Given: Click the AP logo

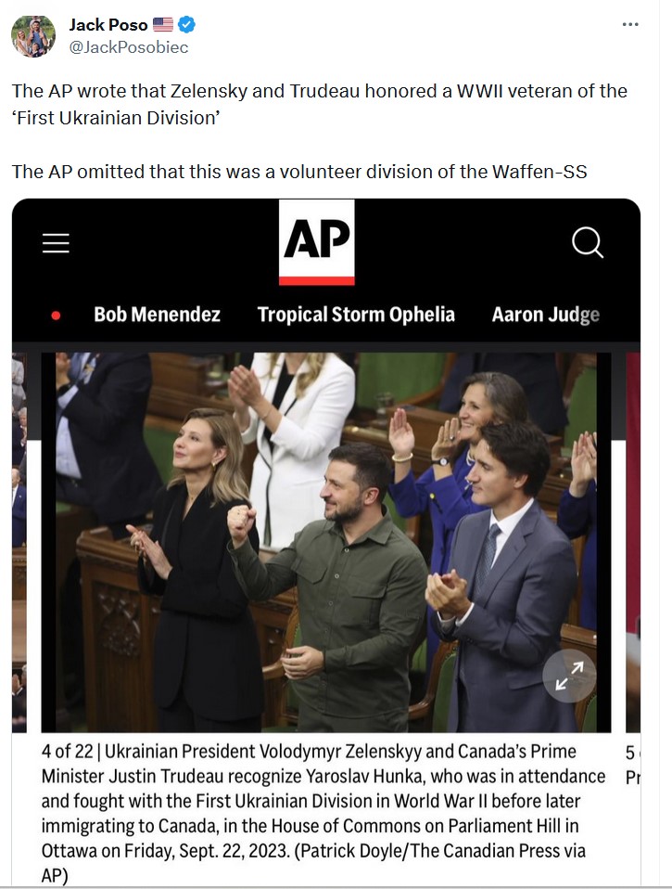Looking at the screenshot, I should [316, 242].
